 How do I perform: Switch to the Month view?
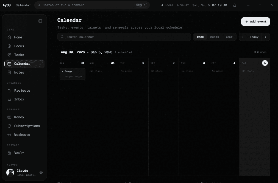pos(215,37)
